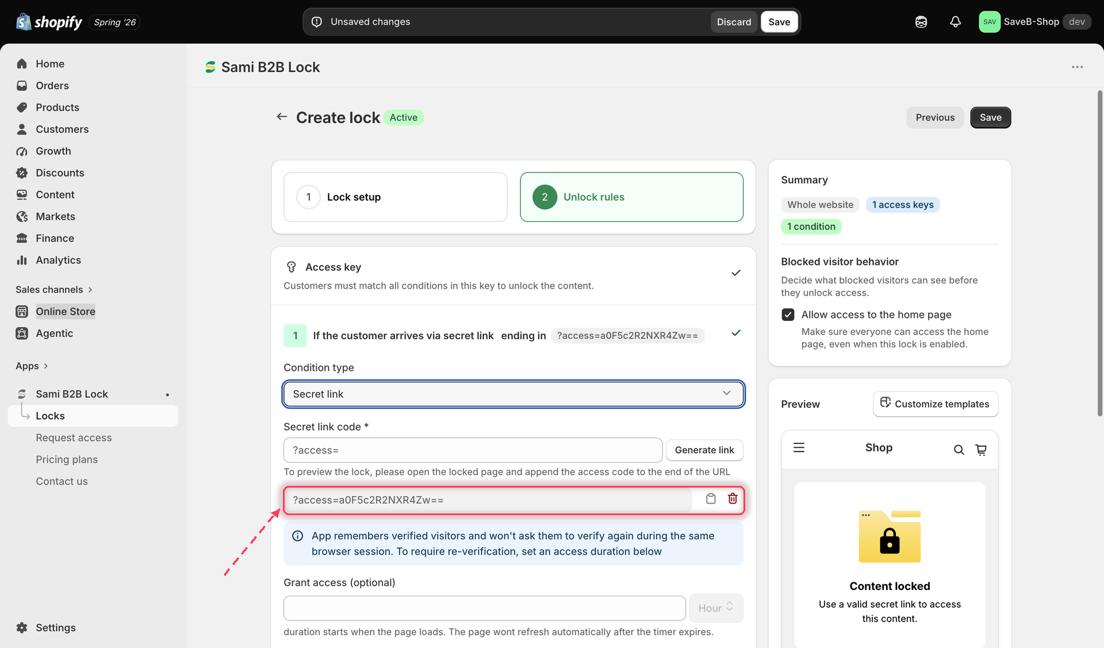Click the ?access= code chip in condition header

(627, 336)
